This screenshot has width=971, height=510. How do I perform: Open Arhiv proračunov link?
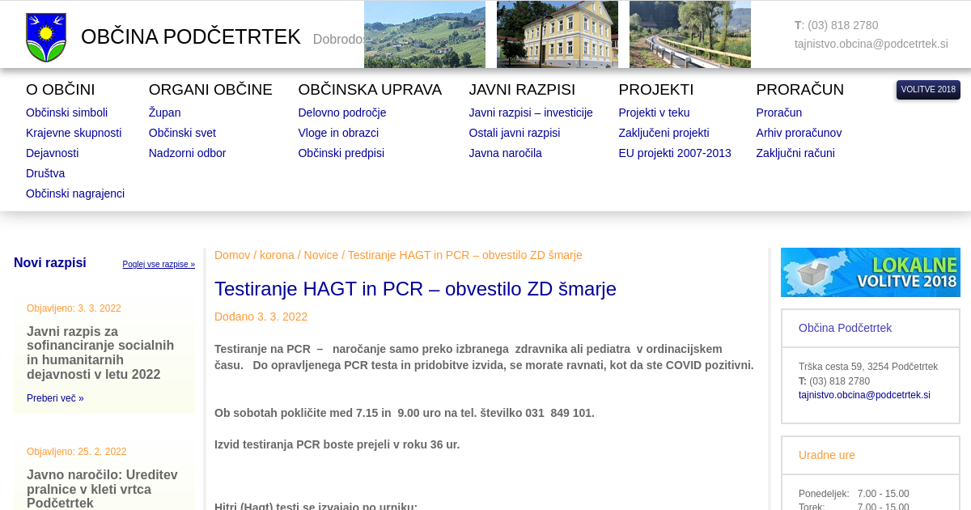(799, 133)
